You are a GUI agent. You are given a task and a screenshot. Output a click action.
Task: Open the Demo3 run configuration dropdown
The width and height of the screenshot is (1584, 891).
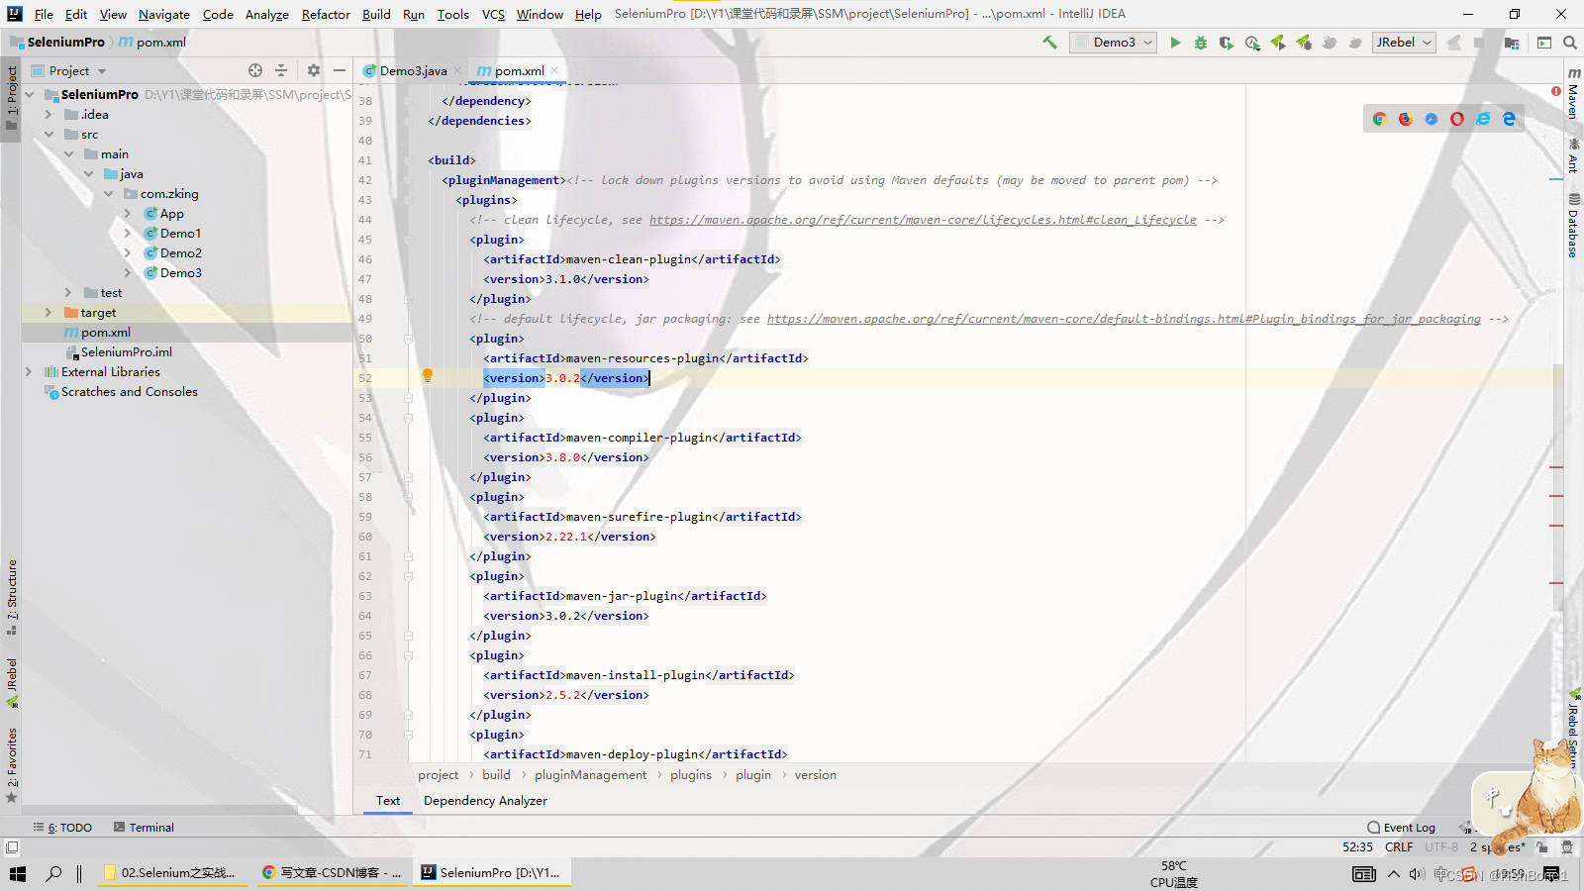1114,43
